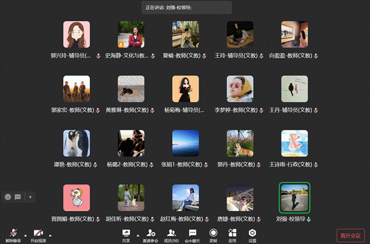Open meeting settings hexagon icon
Image resolution: width=370 pixels, height=244 pixels.
point(252,236)
